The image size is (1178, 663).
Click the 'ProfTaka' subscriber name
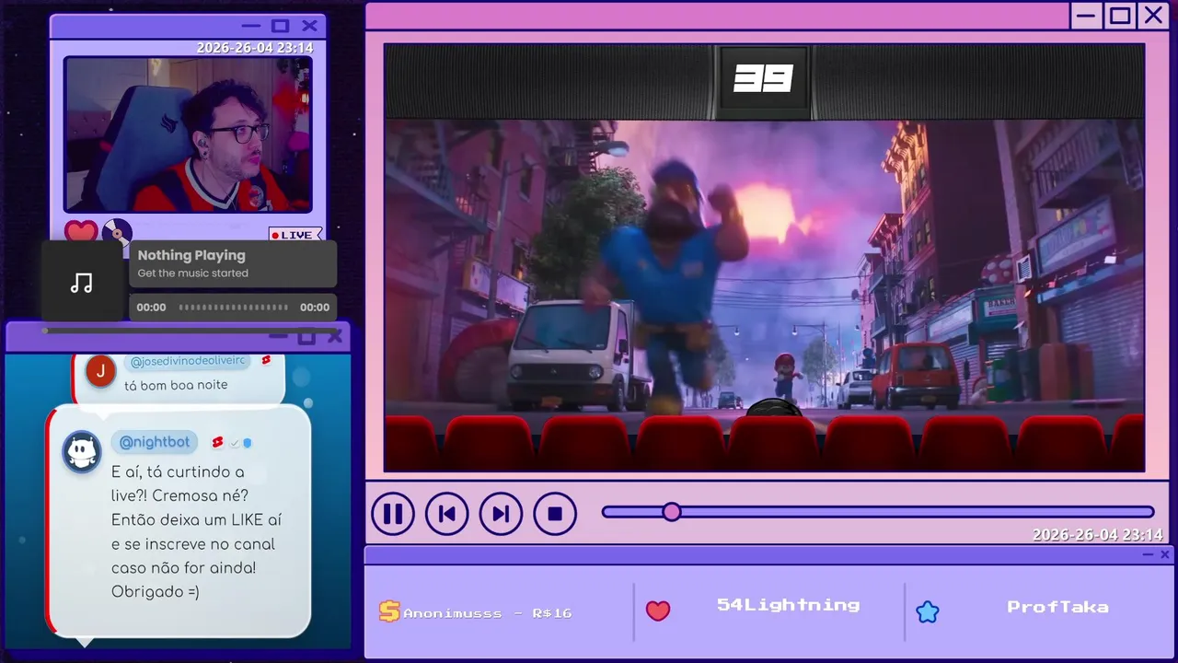point(1057,607)
